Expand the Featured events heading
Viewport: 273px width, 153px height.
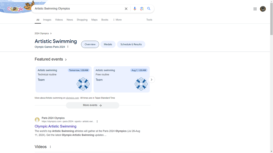point(51,59)
